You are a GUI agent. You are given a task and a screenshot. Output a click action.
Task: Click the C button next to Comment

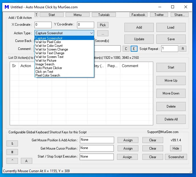(x=126, y=49)
